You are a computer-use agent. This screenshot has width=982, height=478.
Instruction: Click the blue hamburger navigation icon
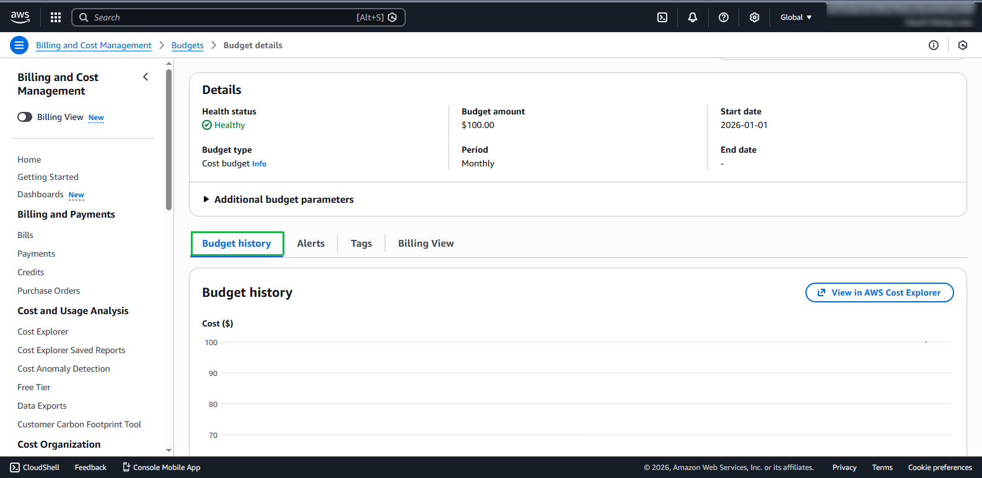click(x=19, y=45)
